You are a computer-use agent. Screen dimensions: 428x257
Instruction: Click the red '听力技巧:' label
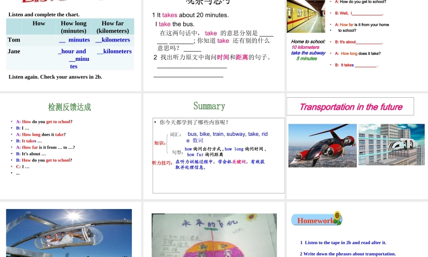point(162,163)
